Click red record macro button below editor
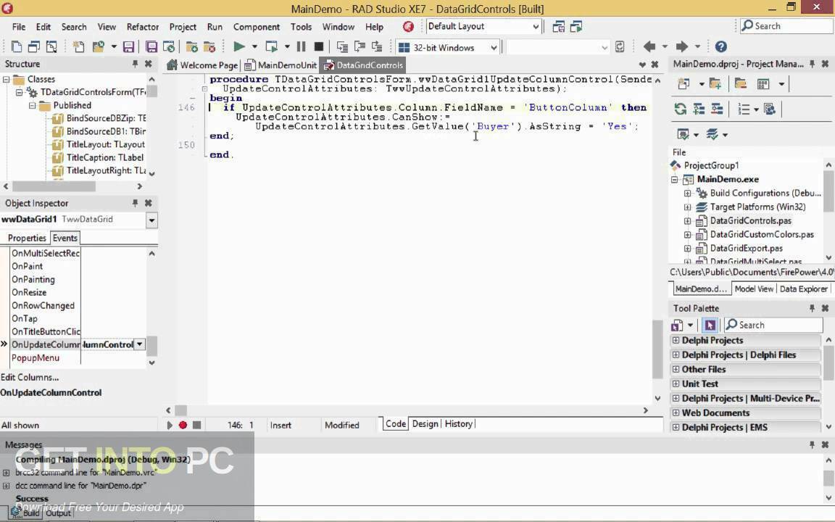 pyautogui.click(x=183, y=425)
